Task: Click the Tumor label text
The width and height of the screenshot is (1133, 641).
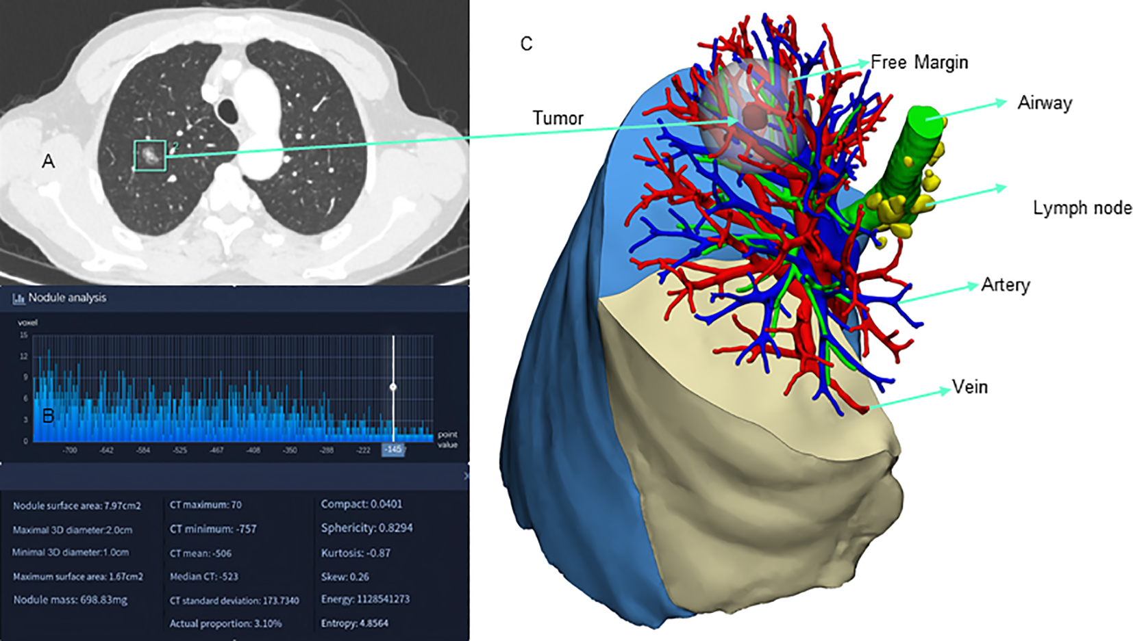Action: pyautogui.click(x=558, y=118)
